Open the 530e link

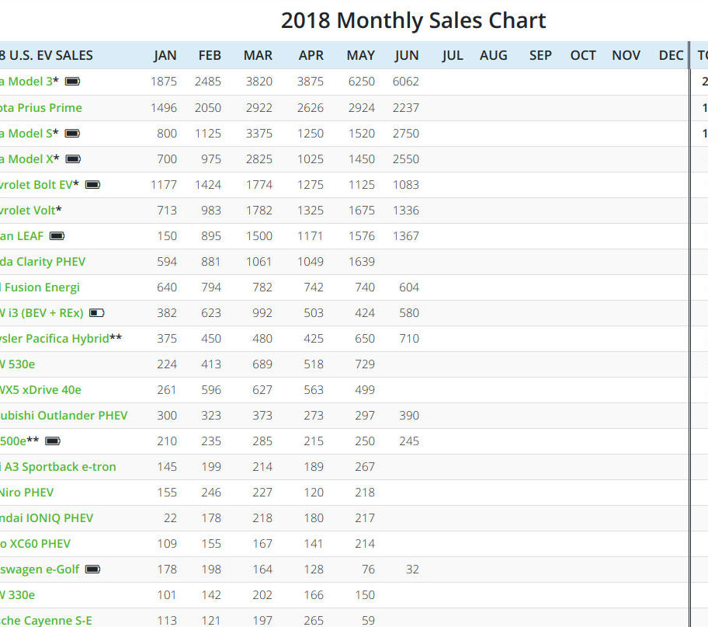(x=18, y=364)
